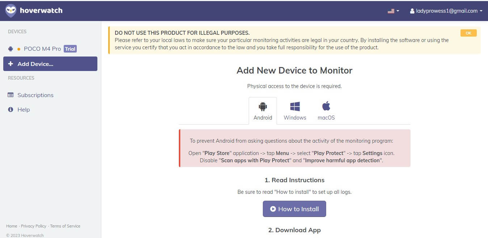Viewport: 488px width, 238px height.
Task: Open Help in the sidebar
Action: pyautogui.click(x=24, y=109)
